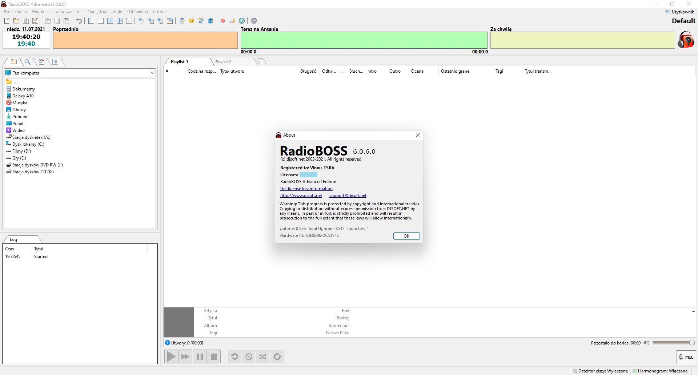The width and height of the screenshot is (698, 375).
Task: Pause playback
Action: 200,356
